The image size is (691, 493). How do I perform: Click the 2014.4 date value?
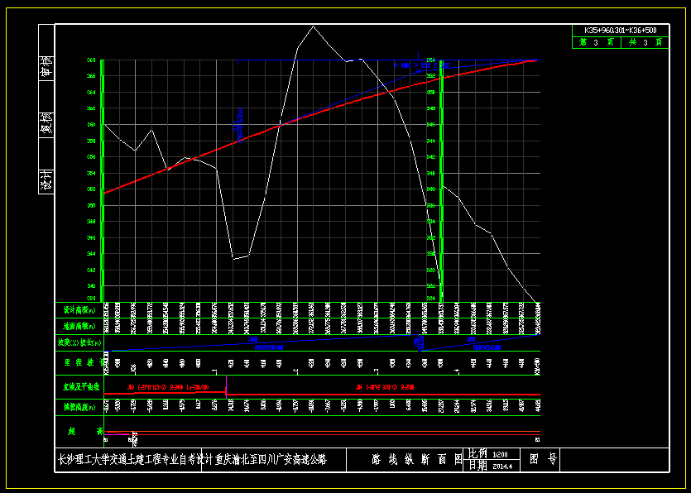click(x=502, y=466)
